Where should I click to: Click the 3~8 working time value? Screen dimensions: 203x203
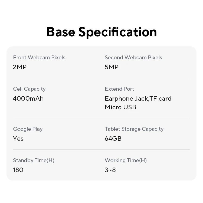110,170
